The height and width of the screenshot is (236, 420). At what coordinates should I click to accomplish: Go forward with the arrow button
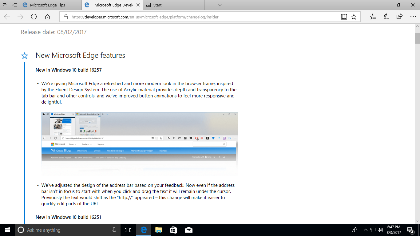20,17
